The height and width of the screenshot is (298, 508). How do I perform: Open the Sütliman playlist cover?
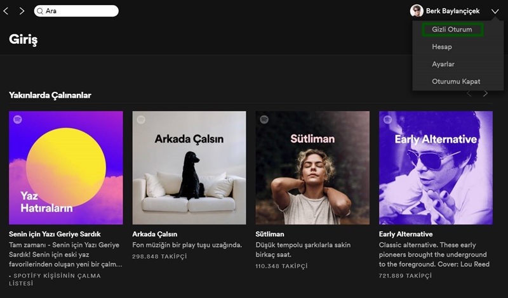tap(312, 167)
